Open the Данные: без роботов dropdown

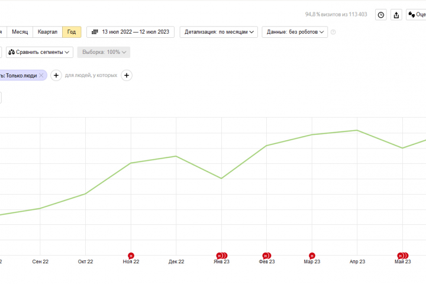[295, 32]
